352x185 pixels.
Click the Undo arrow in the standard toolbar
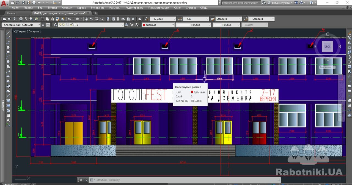pyautogui.click(x=70, y=19)
